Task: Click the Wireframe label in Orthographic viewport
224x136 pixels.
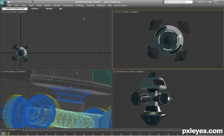Action: 21,72
